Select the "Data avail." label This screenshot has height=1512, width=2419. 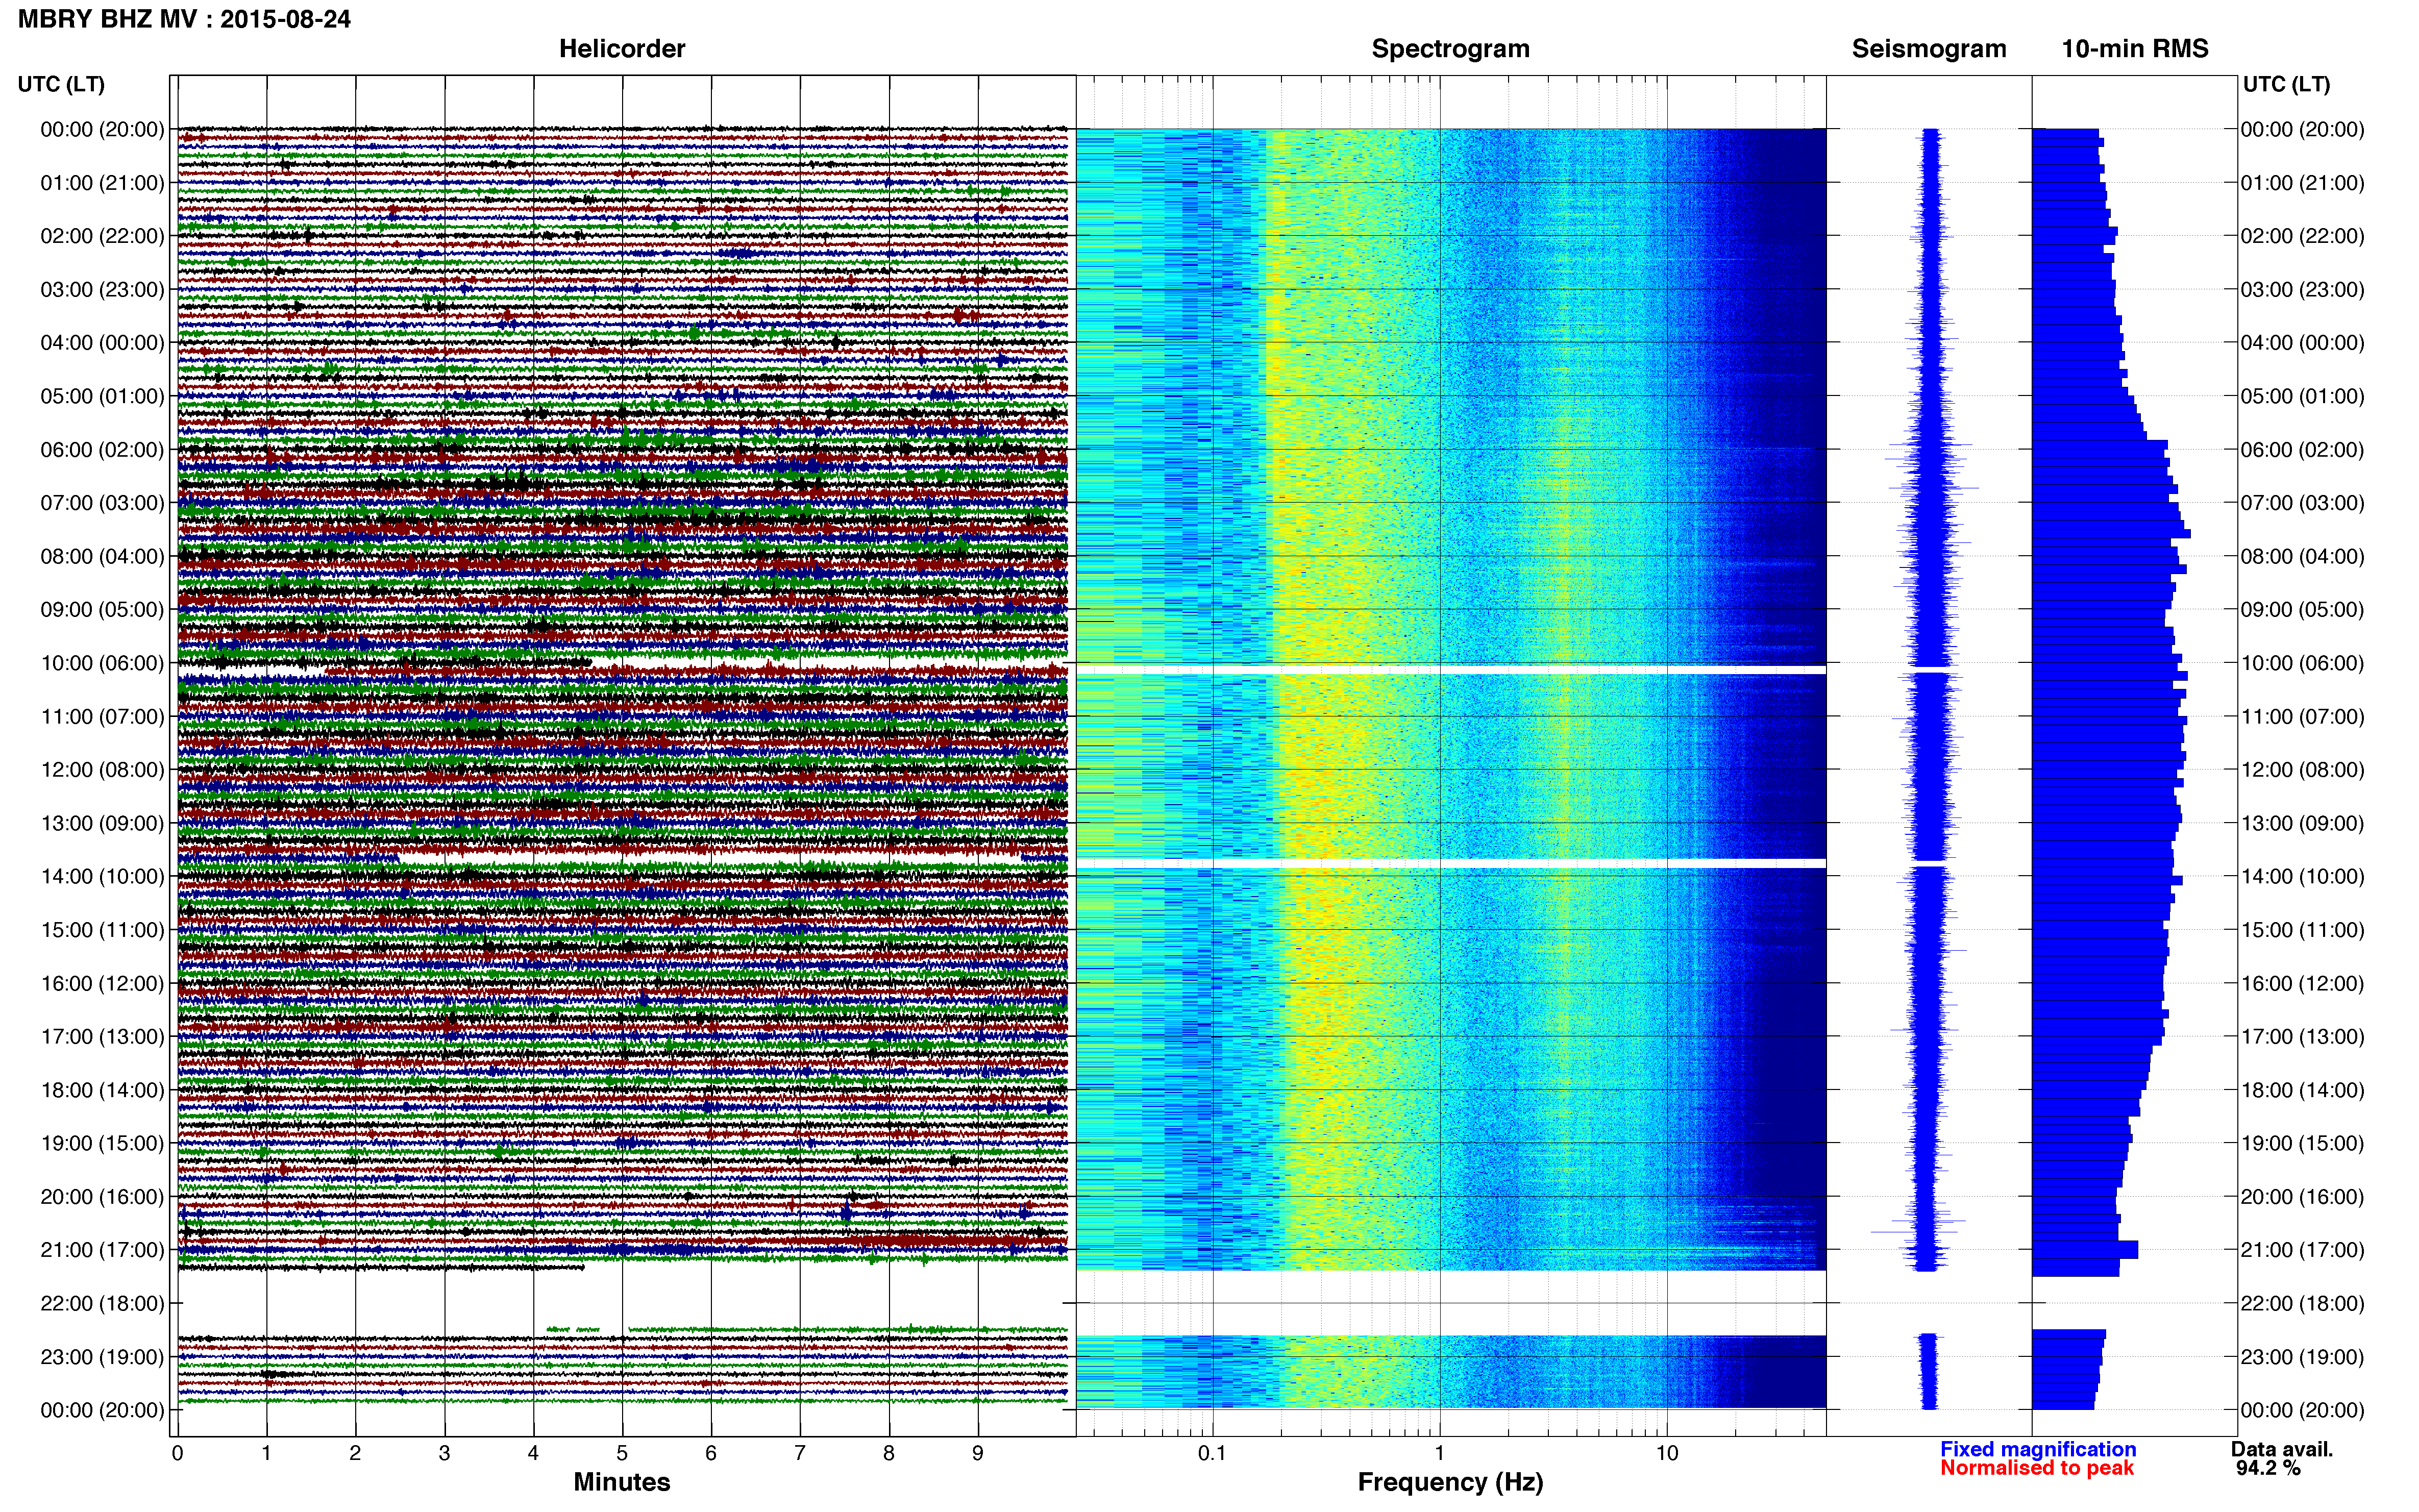click(x=2282, y=1449)
